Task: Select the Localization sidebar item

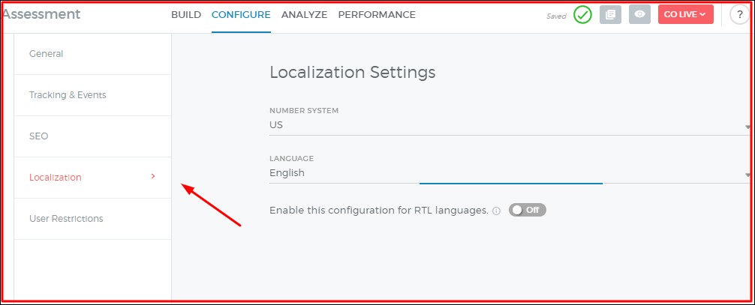Action: click(56, 178)
